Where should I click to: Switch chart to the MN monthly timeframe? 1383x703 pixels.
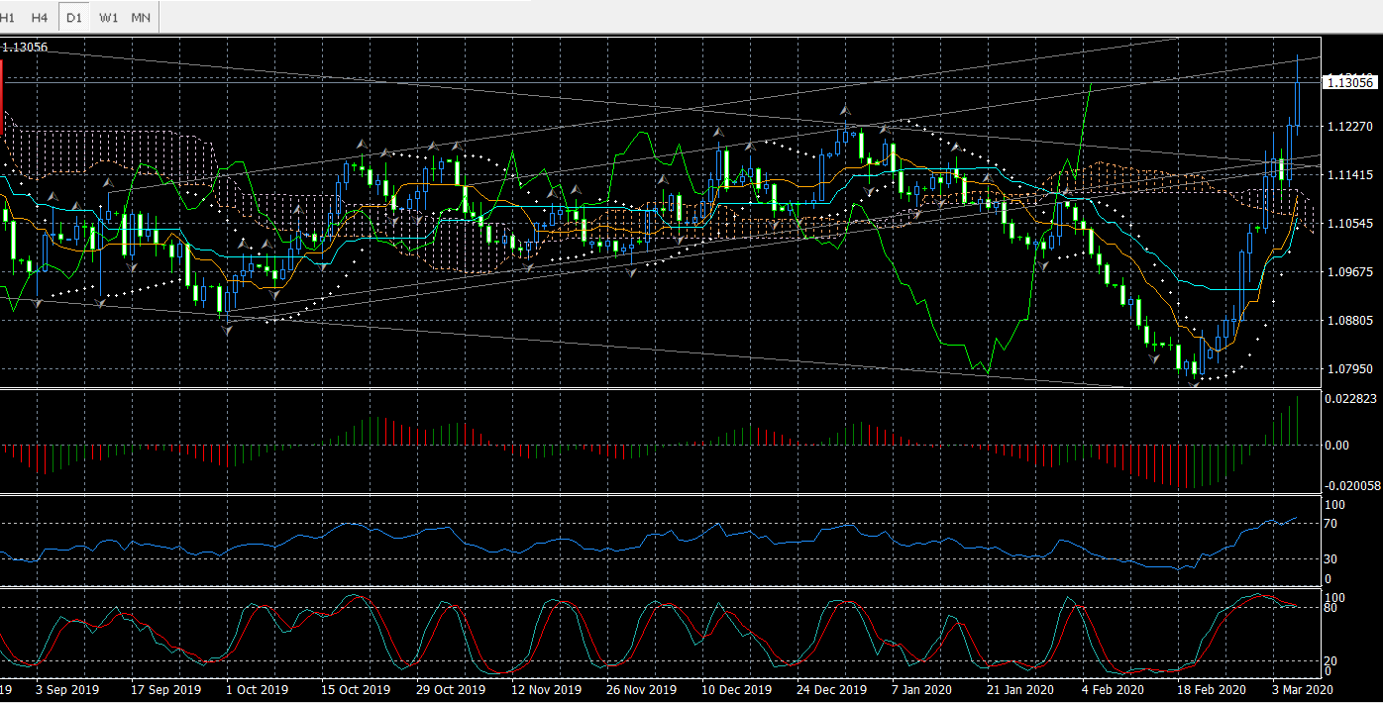tap(142, 18)
